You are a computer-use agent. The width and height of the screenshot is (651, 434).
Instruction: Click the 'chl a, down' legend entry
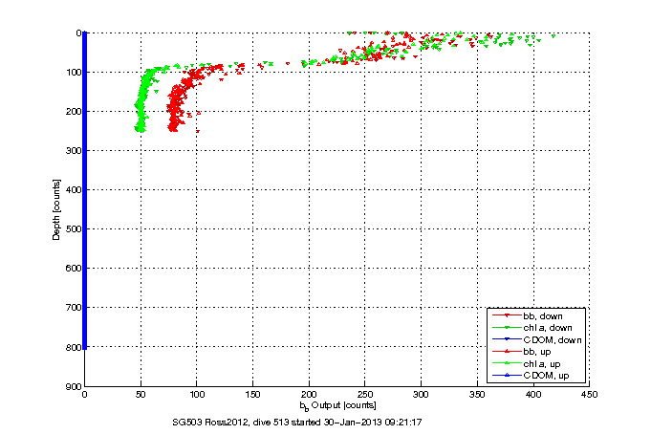(x=532, y=328)
